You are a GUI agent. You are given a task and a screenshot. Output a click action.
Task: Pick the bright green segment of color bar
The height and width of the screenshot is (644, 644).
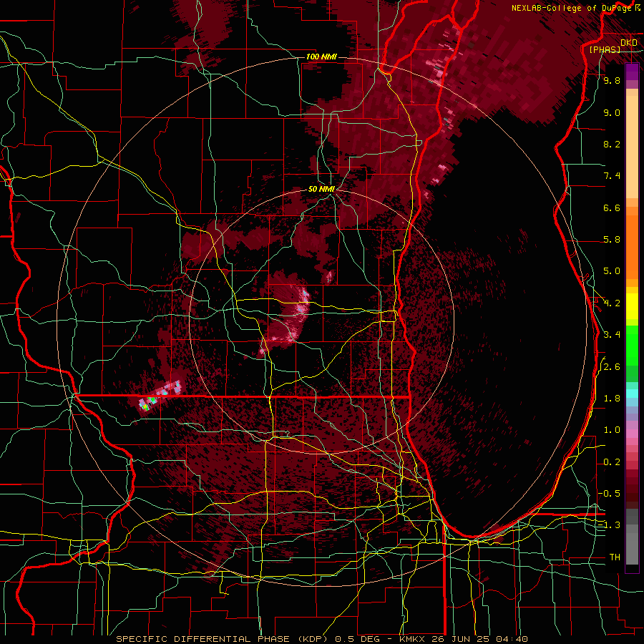click(x=632, y=346)
